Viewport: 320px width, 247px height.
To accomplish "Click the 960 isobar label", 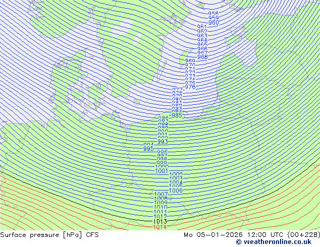I will tap(214, 22).
